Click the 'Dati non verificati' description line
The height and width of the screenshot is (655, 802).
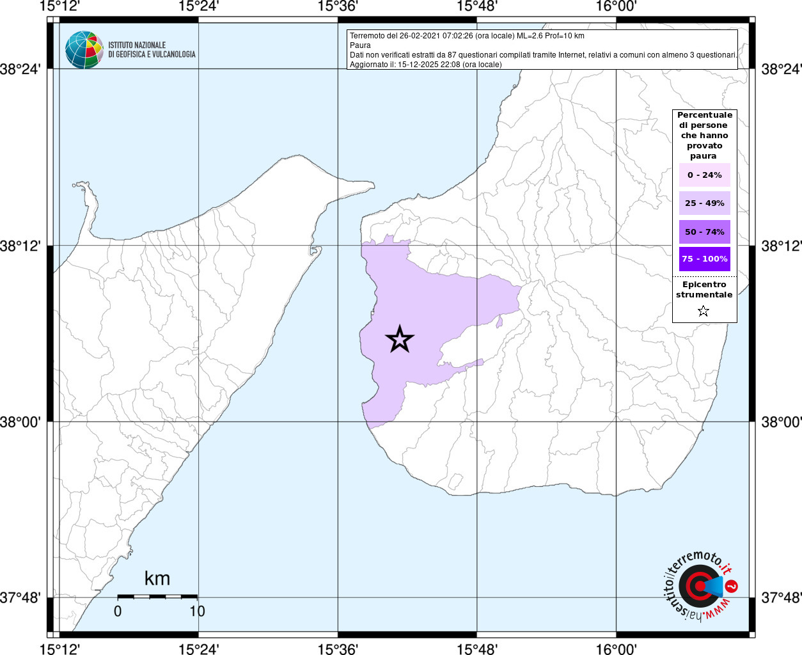click(x=543, y=55)
